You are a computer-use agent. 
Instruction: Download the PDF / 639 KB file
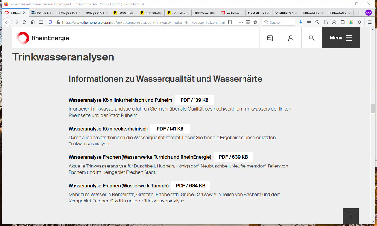[x=233, y=157]
